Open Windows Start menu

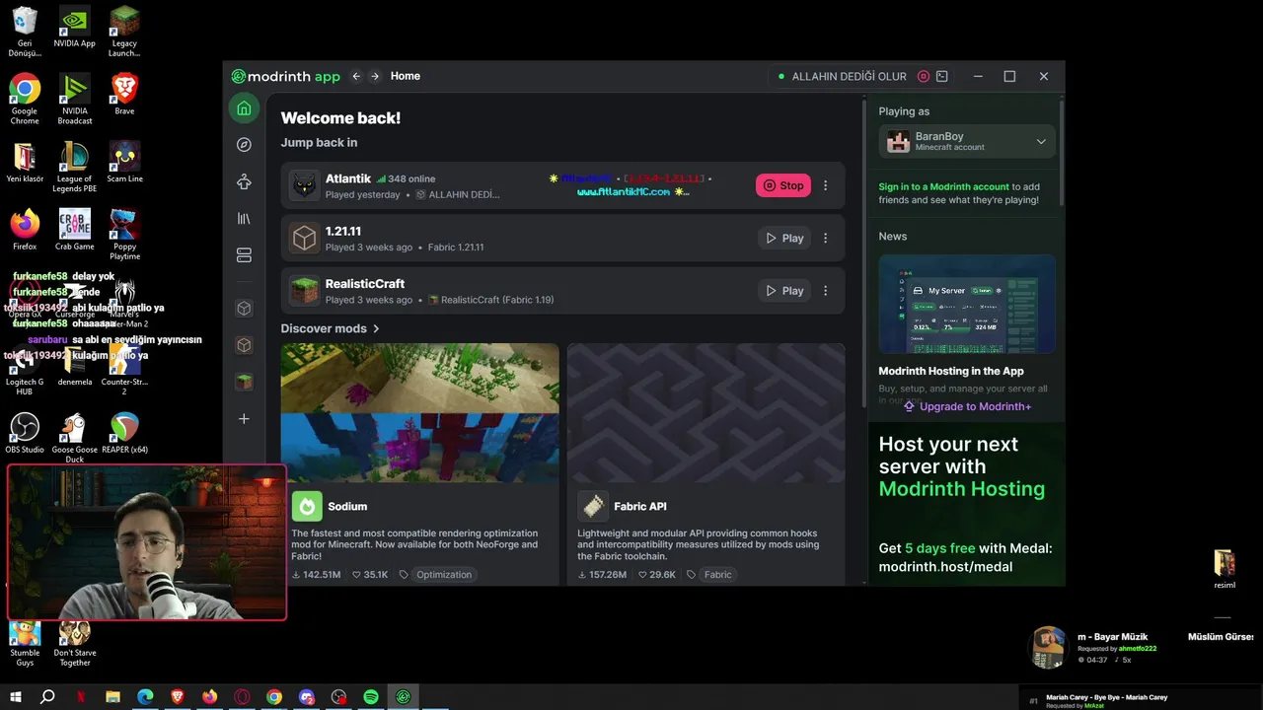click(x=16, y=697)
